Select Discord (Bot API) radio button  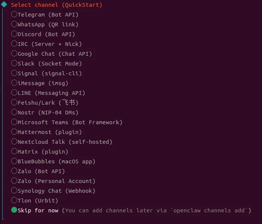(x=14, y=34)
